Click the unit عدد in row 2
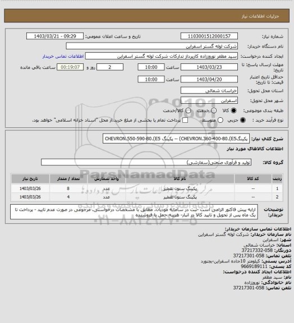294x323 pixels. click(107, 197)
